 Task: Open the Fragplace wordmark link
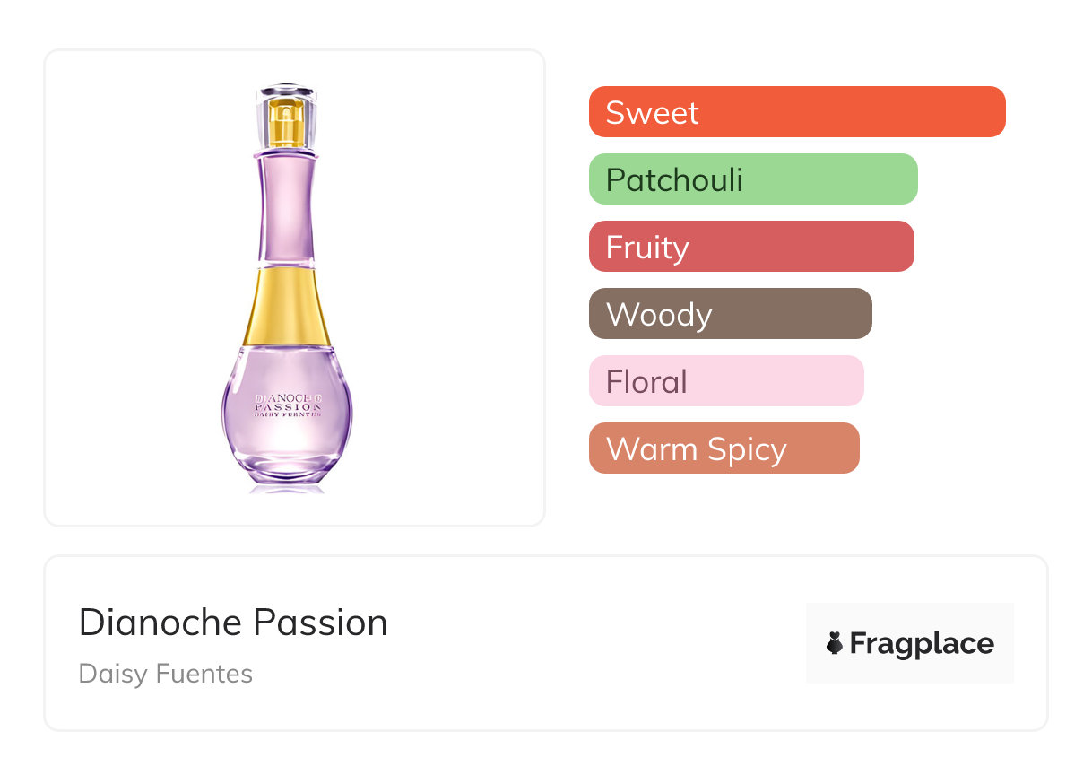point(922,644)
